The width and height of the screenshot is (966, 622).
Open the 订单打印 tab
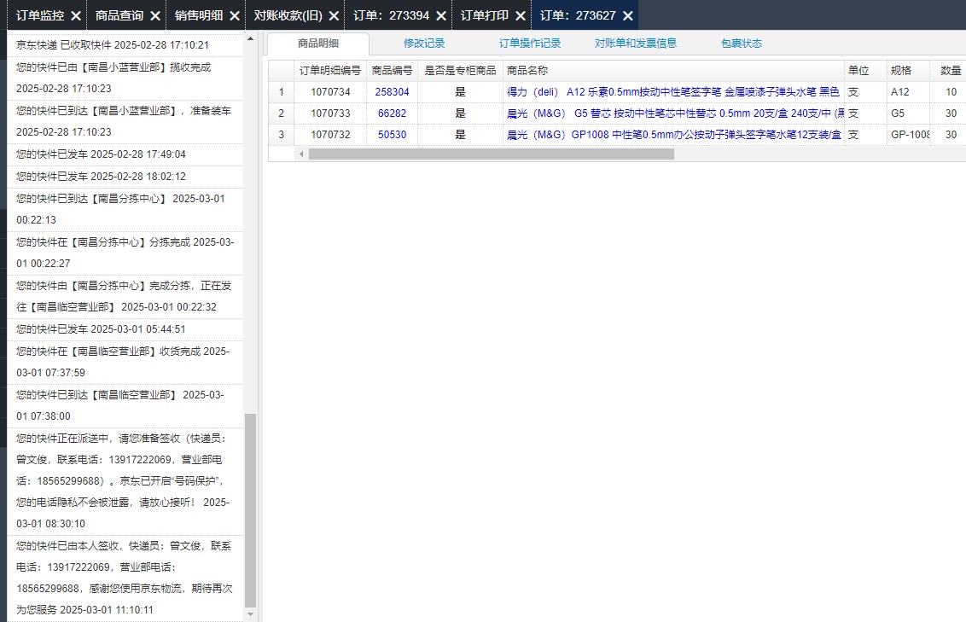coord(485,15)
